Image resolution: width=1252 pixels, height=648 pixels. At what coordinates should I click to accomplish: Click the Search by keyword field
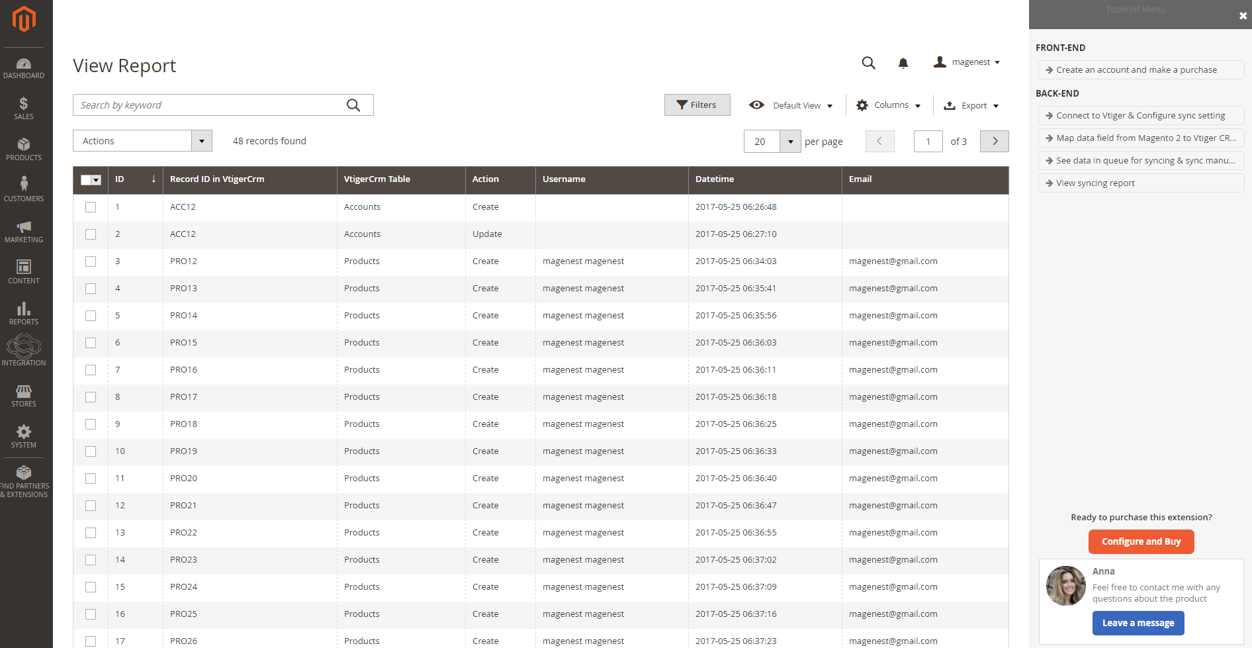click(208, 105)
